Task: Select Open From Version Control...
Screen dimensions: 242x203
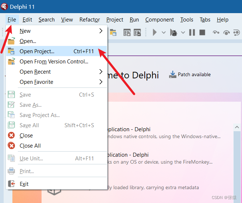Action: coord(56,62)
